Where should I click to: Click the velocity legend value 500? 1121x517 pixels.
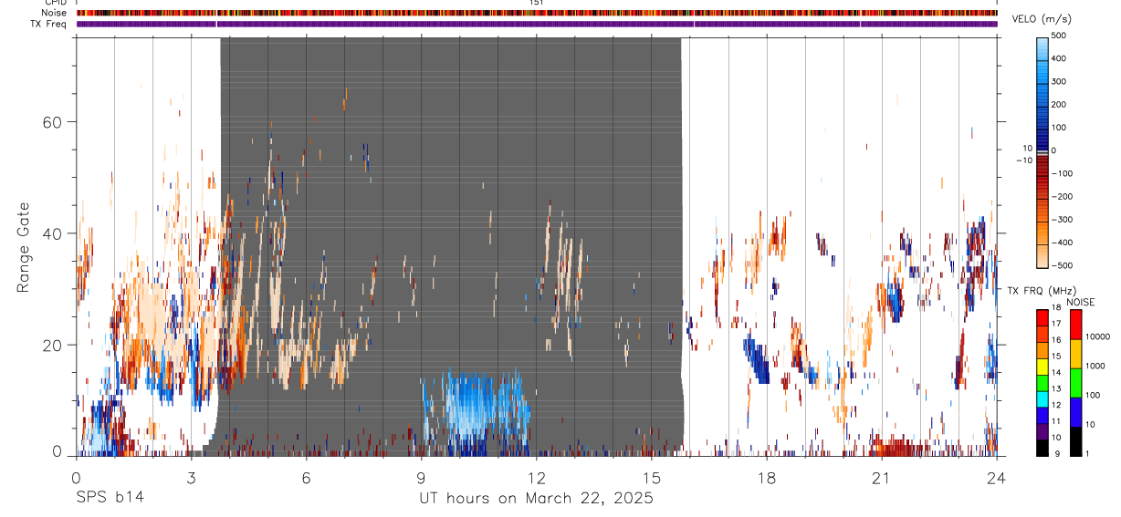click(1061, 36)
